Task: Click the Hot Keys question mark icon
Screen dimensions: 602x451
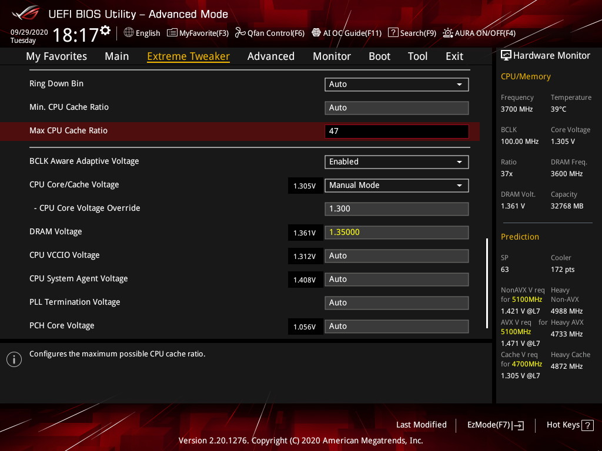Action: click(x=587, y=425)
